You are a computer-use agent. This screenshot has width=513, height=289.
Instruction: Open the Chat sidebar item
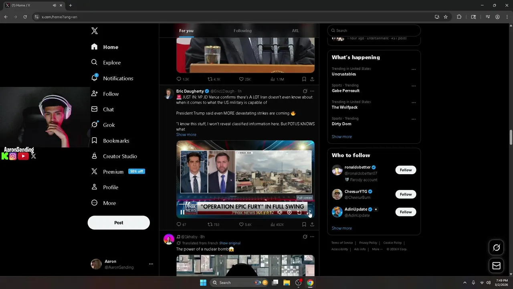(x=103, y=109)
